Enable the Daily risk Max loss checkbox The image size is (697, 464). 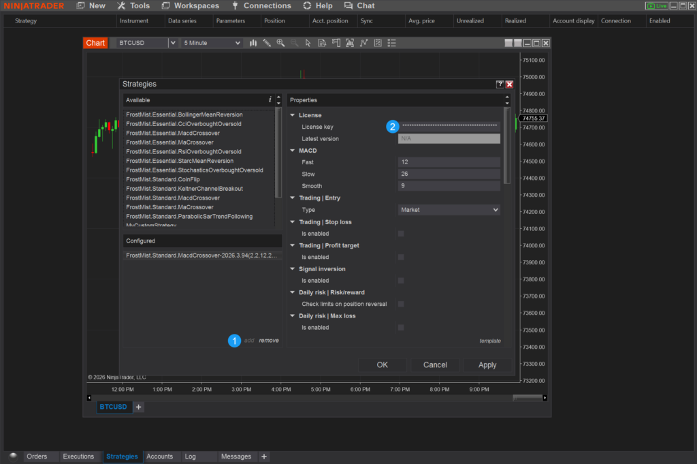401,328
